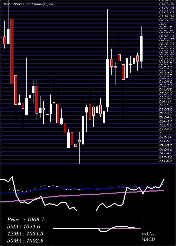176x246 pixels.
Task: Click the 1119.25 price axis label
Action: click(167, 8)
